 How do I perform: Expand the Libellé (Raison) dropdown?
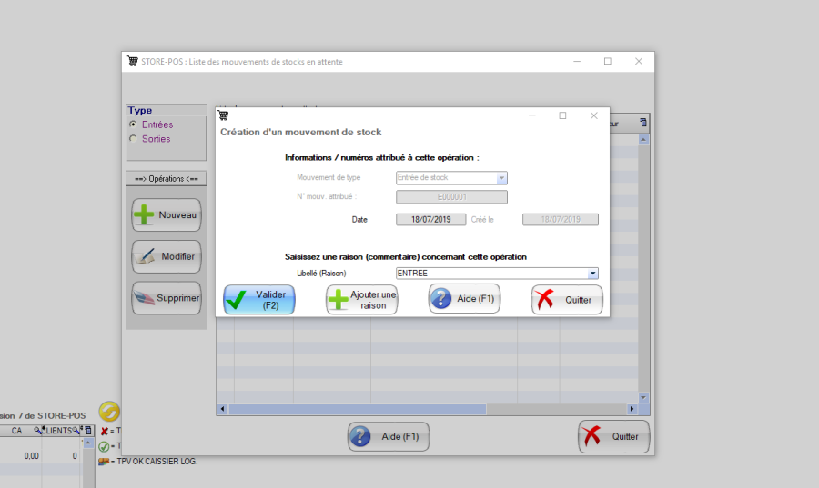click(592, 273)
